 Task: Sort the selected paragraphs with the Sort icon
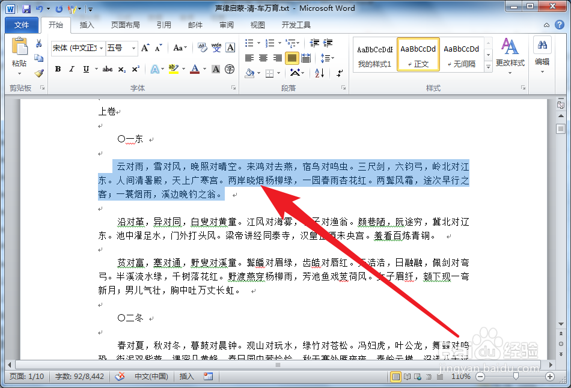coord(319,73)
